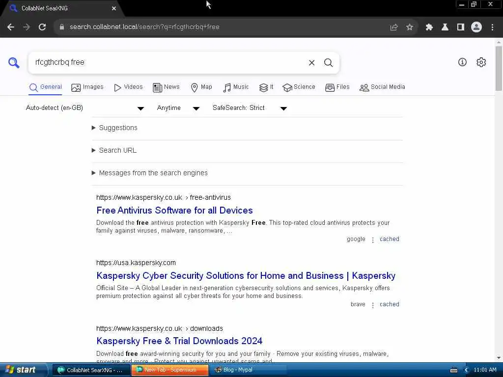Screen dimensions: 503x377
Task: Bookmark this page with the star icon
Action: coord(410,27)
